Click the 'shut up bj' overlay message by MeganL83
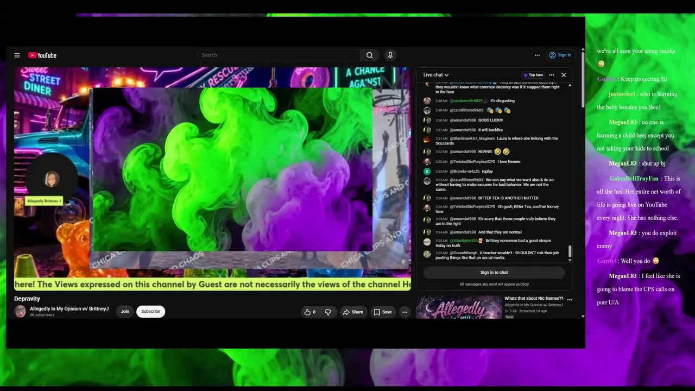Viewport: 695px width, 391px height. point(653,163)
